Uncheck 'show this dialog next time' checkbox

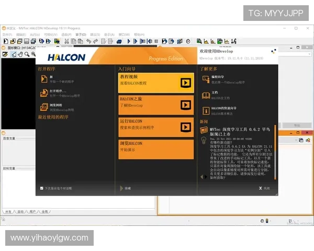click(42, 188)
